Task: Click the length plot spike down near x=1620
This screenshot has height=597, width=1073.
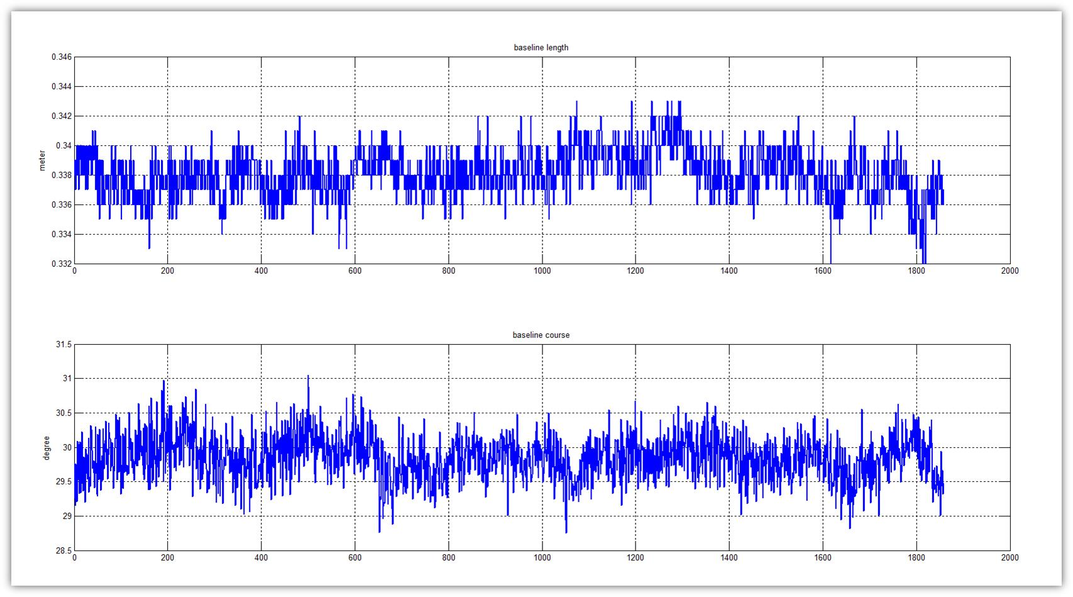Action: pos(830,259)
